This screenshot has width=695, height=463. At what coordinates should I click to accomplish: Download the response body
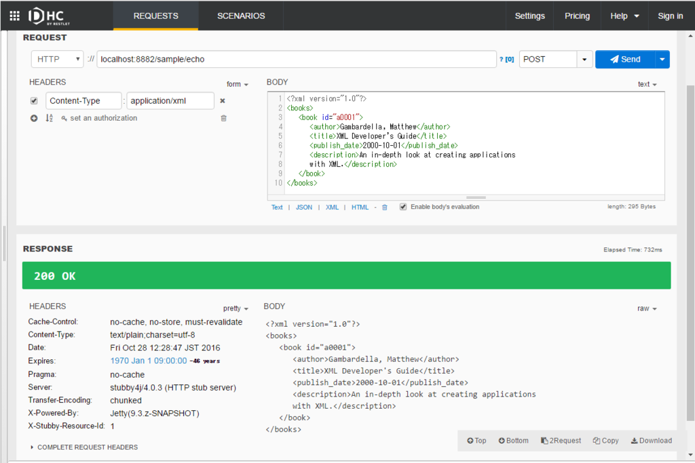point(652,441)
